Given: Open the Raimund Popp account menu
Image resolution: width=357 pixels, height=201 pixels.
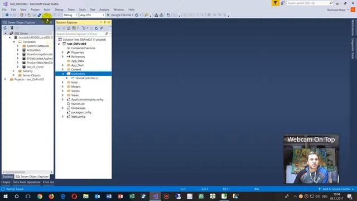Looking at the screenshot, I should tap(338, 10).
